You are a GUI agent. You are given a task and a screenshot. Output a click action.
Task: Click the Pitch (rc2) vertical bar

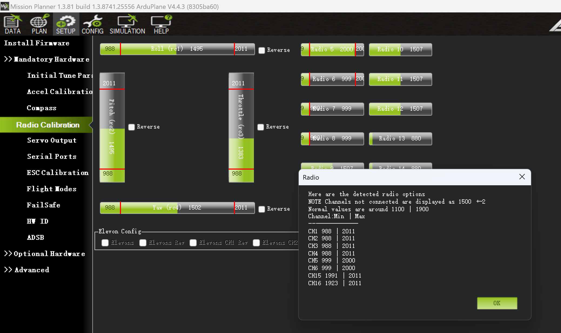tap(112, 127)
